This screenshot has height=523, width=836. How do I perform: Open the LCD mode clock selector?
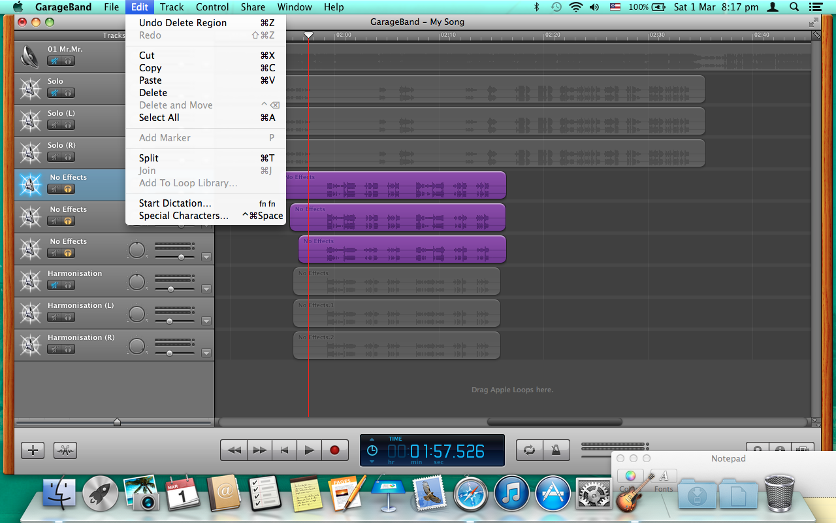372,450
